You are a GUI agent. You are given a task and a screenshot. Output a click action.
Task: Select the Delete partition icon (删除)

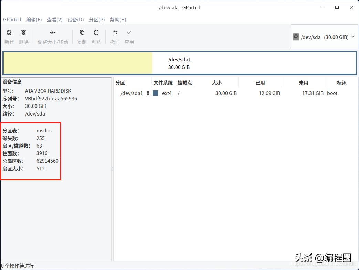[x=23, y=36]
